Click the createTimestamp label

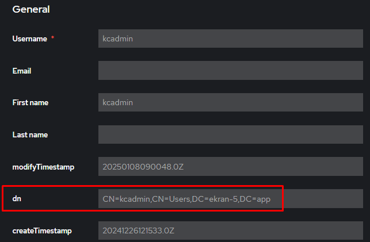pos(43,231)
